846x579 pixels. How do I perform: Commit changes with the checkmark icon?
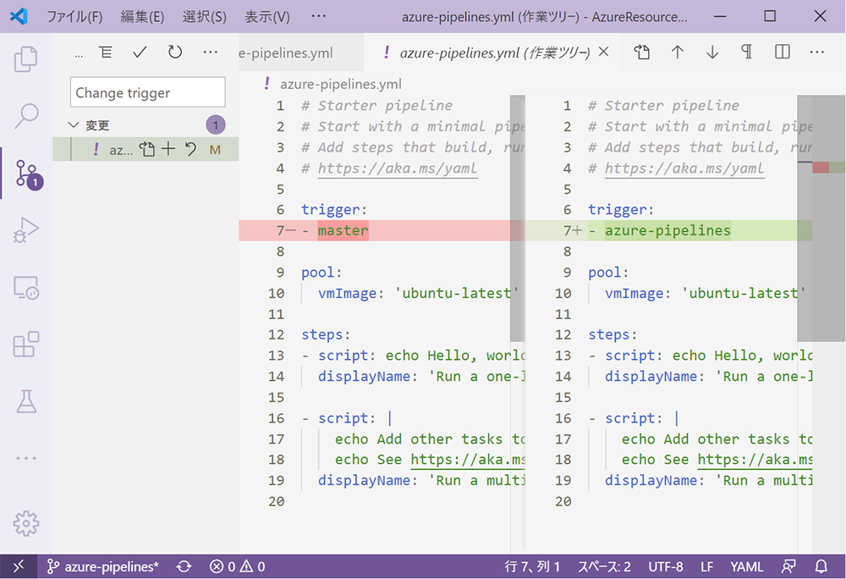pyautogui.click(x=140, y=52)
